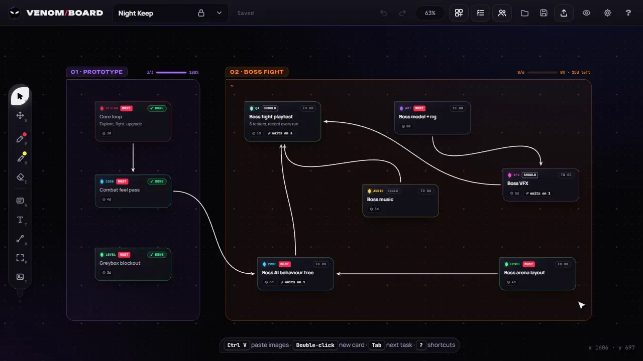Toggle the eye preview mode
643x361 pixels.
[586, 13]
